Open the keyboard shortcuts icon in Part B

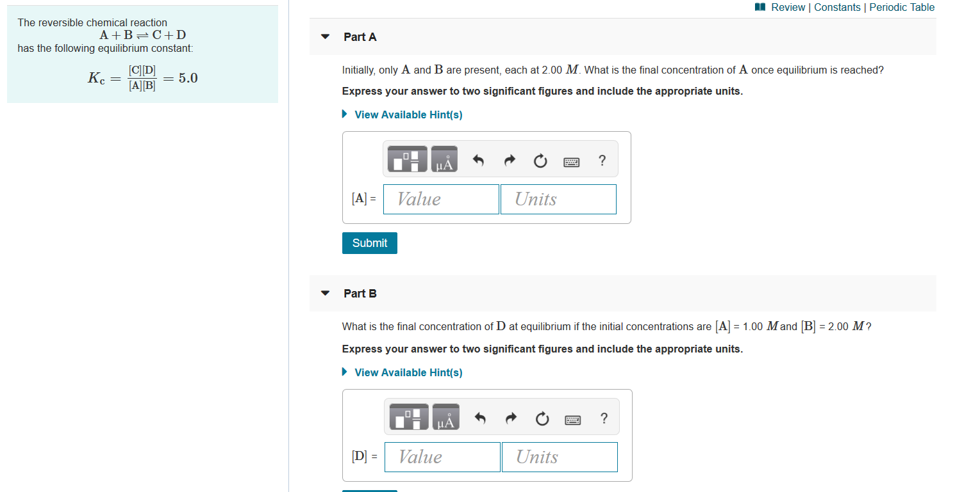573,419
